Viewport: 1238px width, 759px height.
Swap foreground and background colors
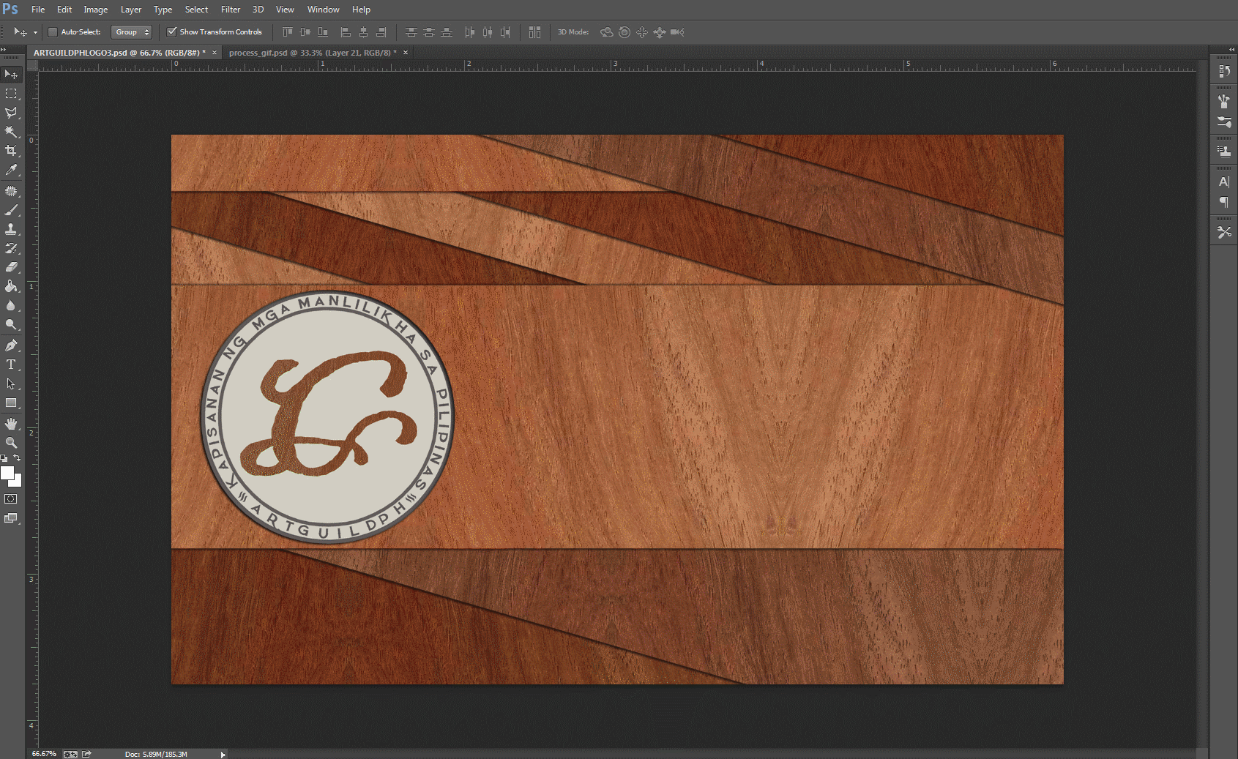[17, 458]
